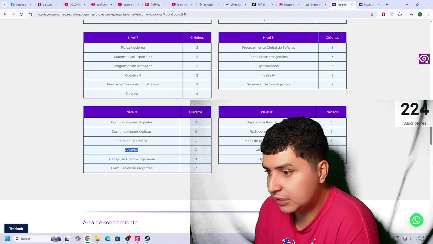Click the Nivel 8 table header
Screen dimensions: 433x244
coord(268,38)
